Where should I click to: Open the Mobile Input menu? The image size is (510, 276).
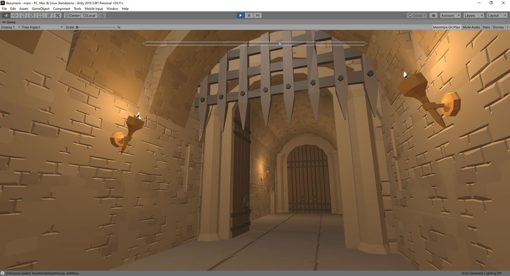[x=93, y=8]
